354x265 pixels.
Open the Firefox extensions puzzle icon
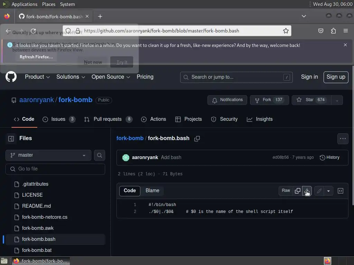(x=333, y=31)
